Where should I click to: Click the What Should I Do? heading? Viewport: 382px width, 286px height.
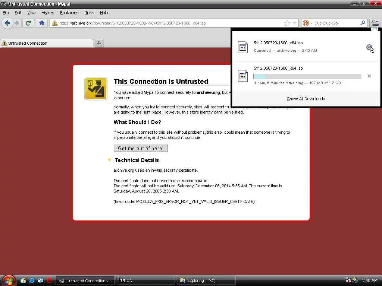pyautogui.click(x=137, y=122)
